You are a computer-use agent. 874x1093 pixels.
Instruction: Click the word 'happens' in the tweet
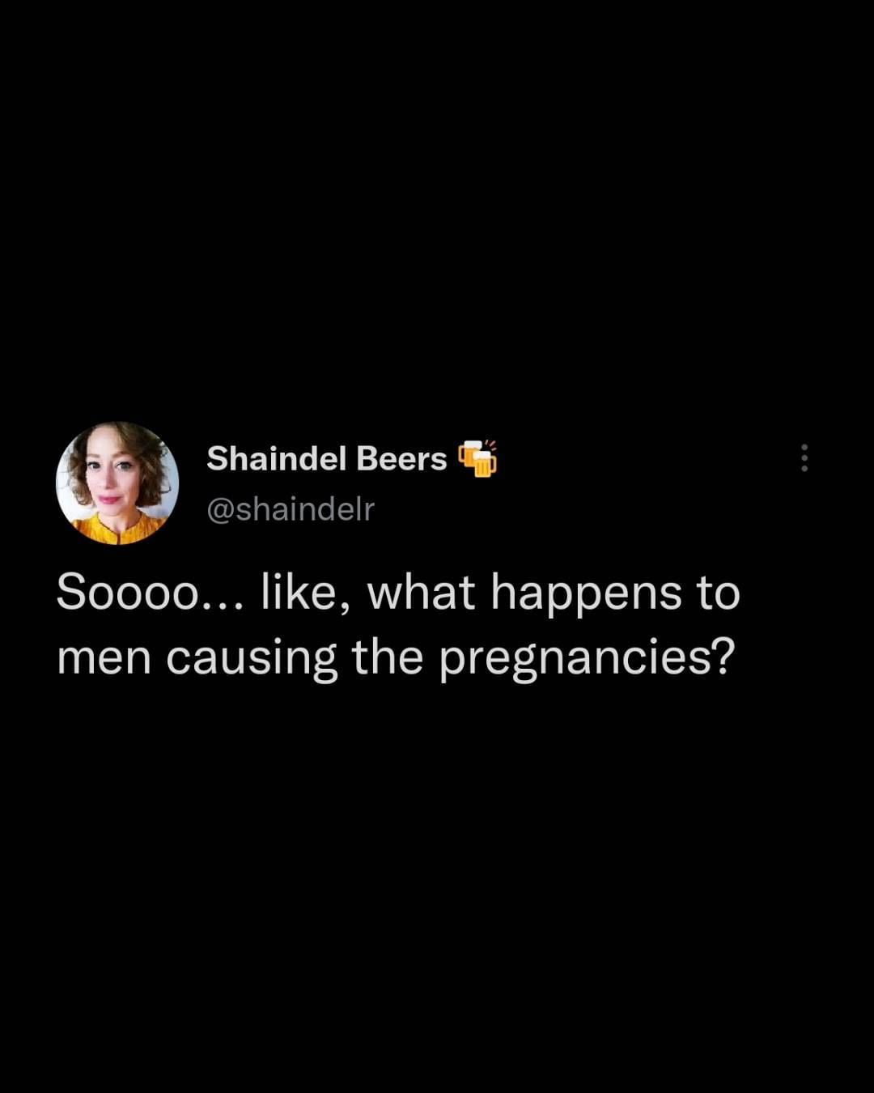pos(587,594)
